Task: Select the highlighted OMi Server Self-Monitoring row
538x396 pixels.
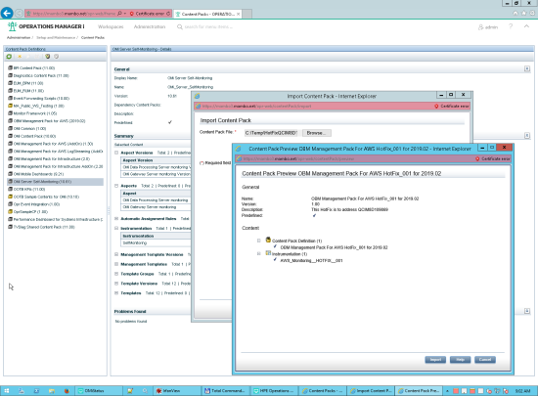Action: (x=55, y=181)
